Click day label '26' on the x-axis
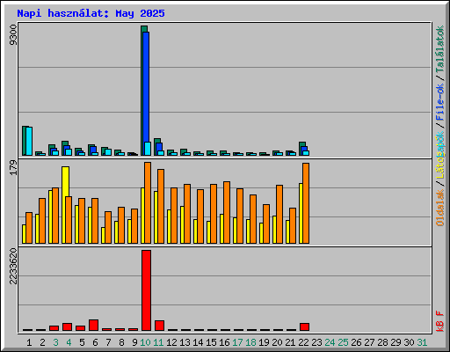 [x=357, y=342]
